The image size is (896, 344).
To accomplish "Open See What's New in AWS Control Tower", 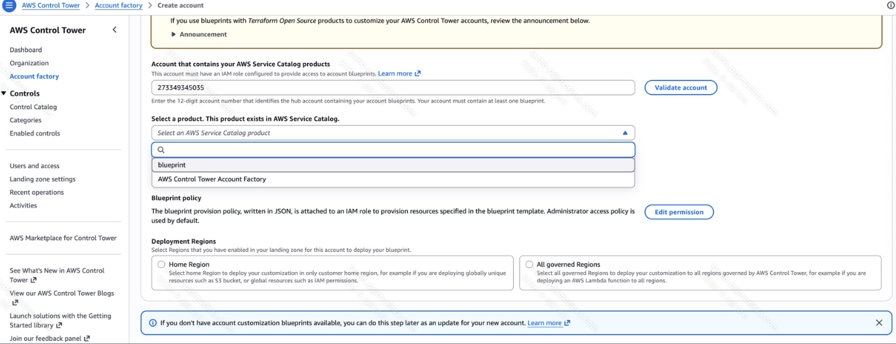I will pyautogui.click(x=57, y=275).
